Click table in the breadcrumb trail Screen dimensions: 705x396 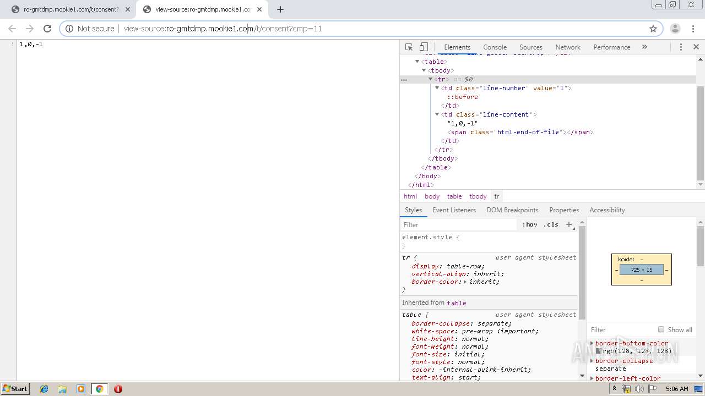[454, 196]
